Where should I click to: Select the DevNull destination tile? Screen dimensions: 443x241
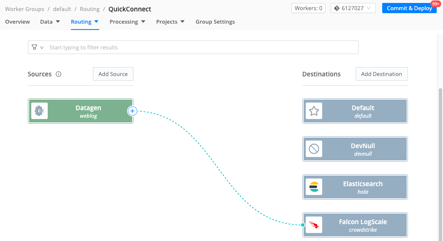click(355, 149)
